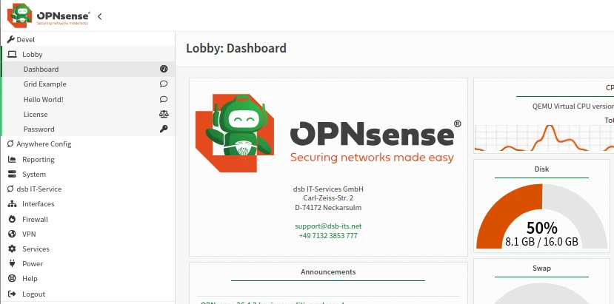Click the lifebuoy icon beside Help
Screen dimensions: 614x304
coord(12,279)
